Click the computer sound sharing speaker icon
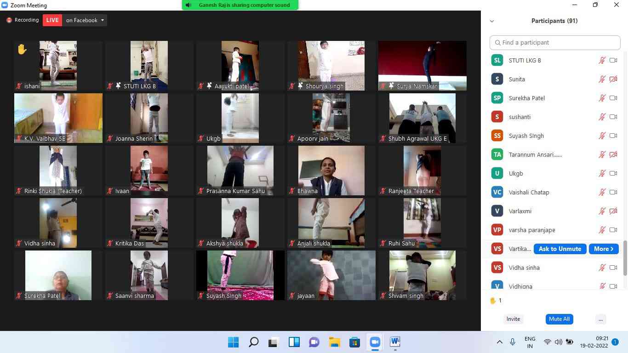The image size is (628, 353). pos(188,5)
